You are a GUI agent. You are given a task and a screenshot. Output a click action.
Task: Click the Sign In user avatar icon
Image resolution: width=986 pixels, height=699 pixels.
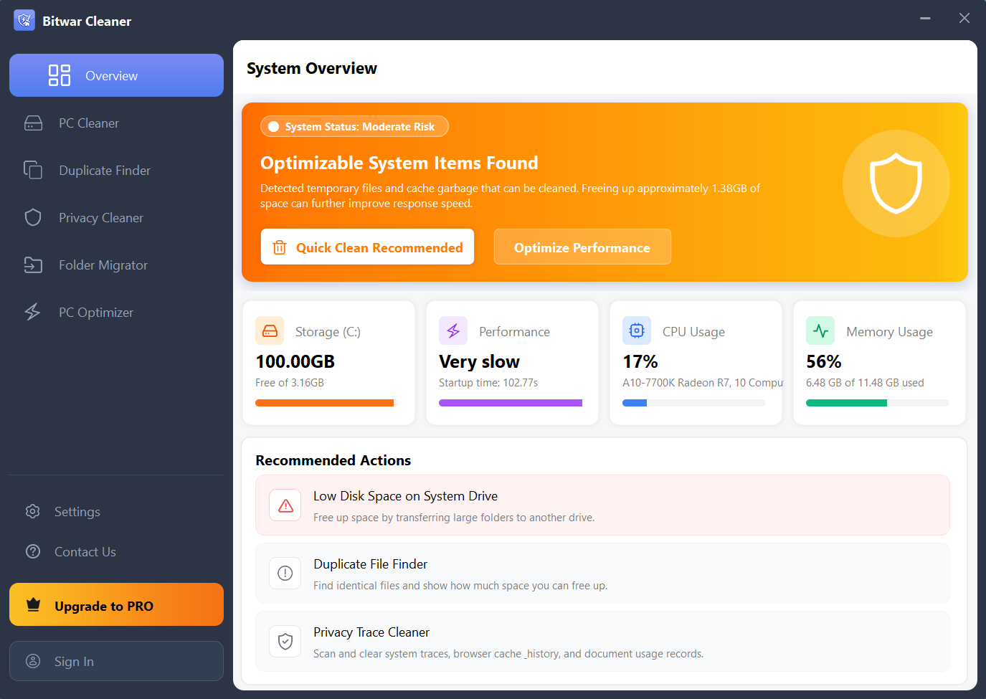[33, 661]
